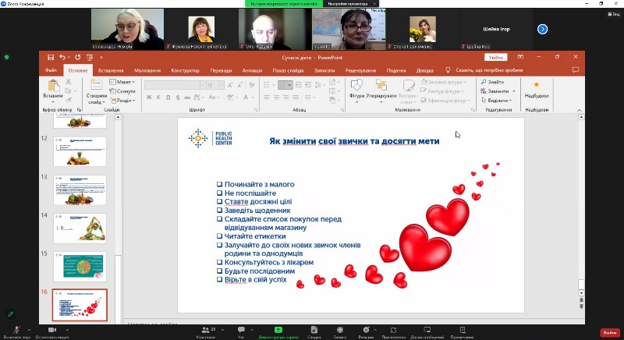Select slide 14 thumbnail with pyramid
The width and height of the screenshot is (624, 340).
80,227
